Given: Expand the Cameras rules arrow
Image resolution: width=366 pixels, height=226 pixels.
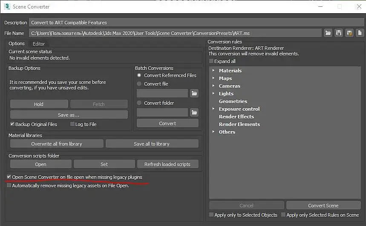Looking at the screenshot, I should [x=213, y=86].
